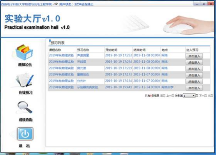Open the 成绩查询 magnifying glass icon
The height and width of the screenshot is (155, 216).
pos(25,107)
